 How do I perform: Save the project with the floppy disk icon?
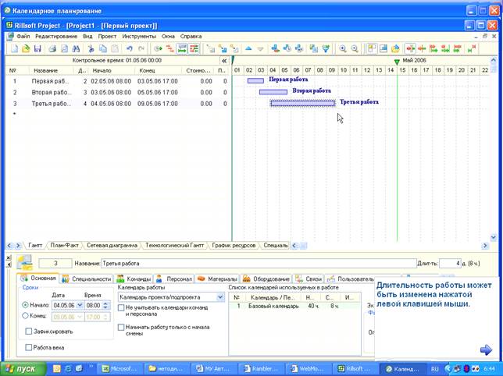point(37,48)
